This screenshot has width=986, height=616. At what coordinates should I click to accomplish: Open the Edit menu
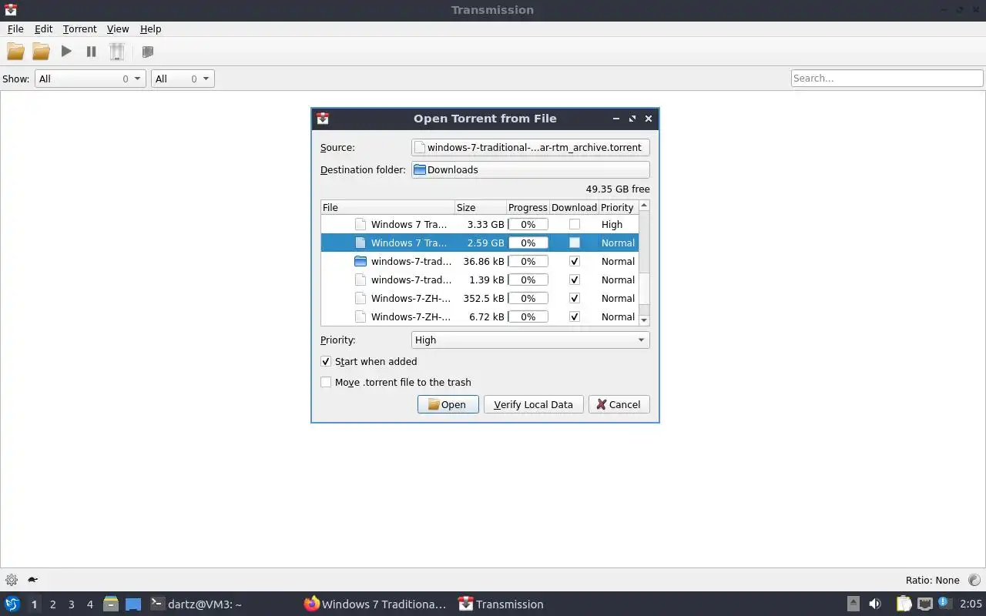point(43,28)
